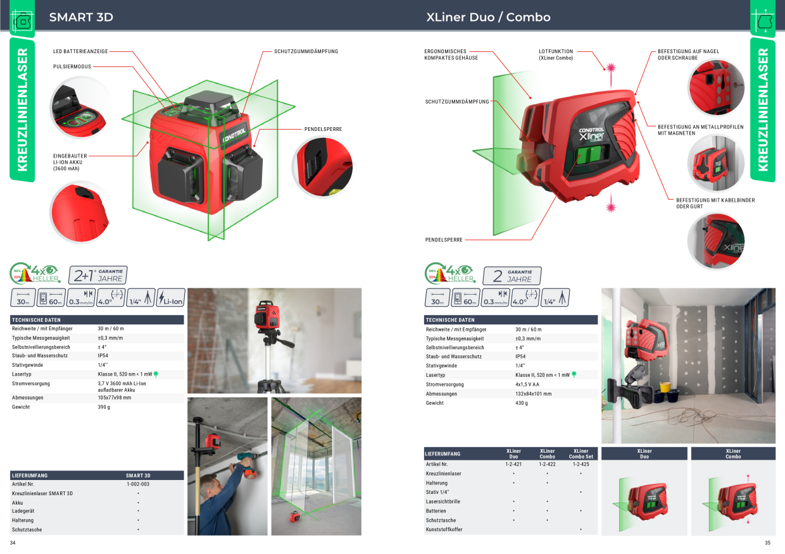
Task: Click article number 1-2-425
Action: click(x=581, y=464)
